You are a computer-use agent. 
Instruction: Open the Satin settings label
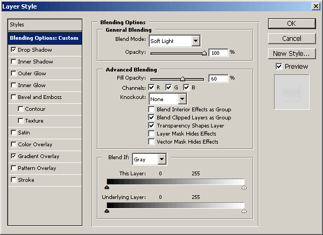click(24, 132)
